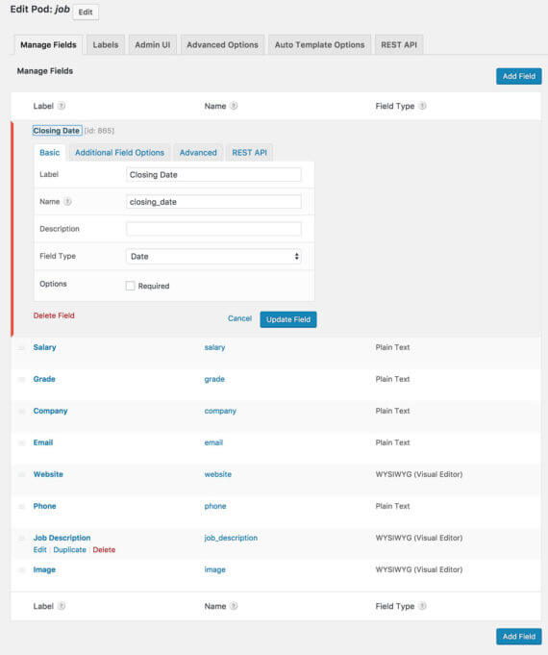
Task: Click Website row's WYSIWYG (Visual Editor) text
Action: (x=419, y=474)
